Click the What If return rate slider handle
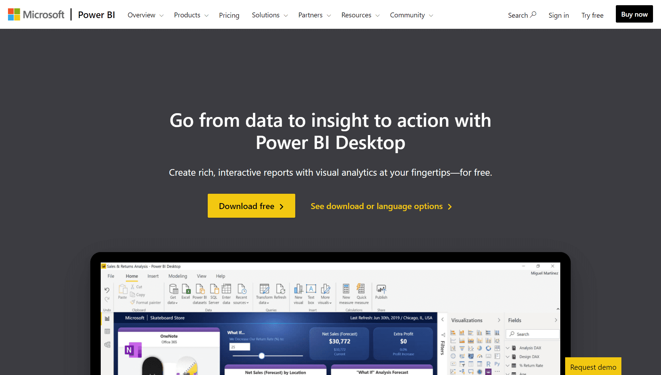Screen dimensions: 661x375 (262, 356)
